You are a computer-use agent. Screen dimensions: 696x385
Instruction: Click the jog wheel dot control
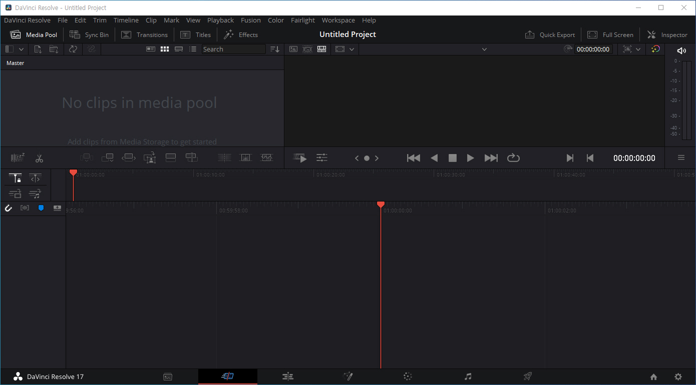(367, 158)
